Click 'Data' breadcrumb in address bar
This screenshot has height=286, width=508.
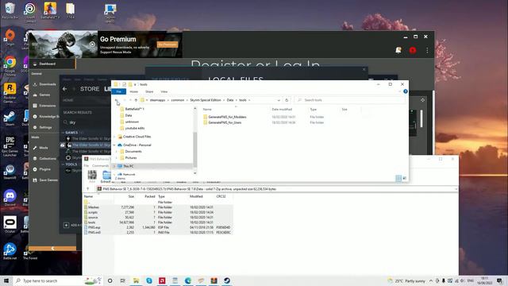coord(230,100)
